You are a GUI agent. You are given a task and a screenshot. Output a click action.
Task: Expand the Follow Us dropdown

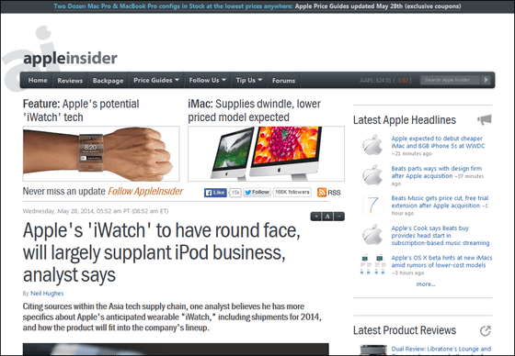(x=207, y=81)
